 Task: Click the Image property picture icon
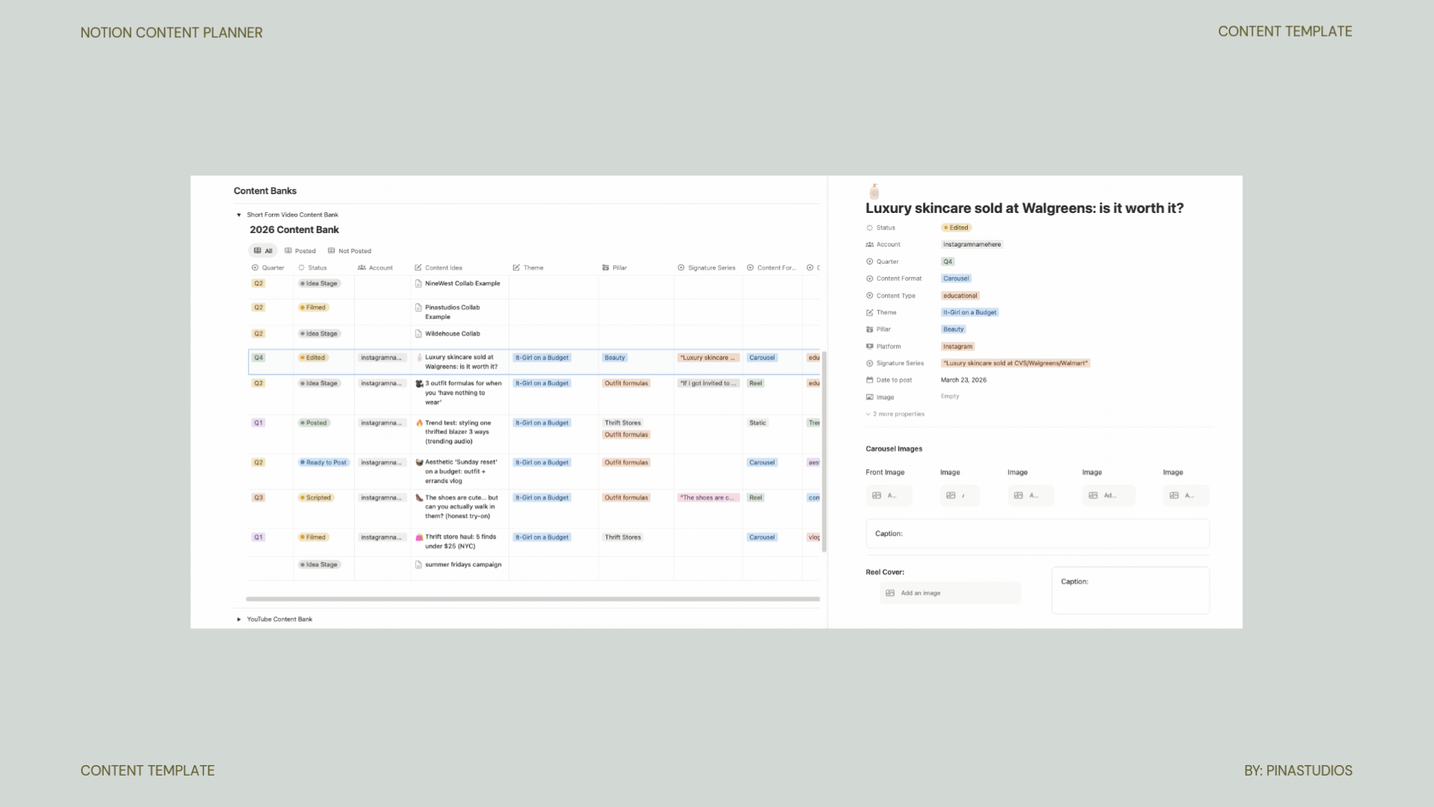(x=870, y=397)
